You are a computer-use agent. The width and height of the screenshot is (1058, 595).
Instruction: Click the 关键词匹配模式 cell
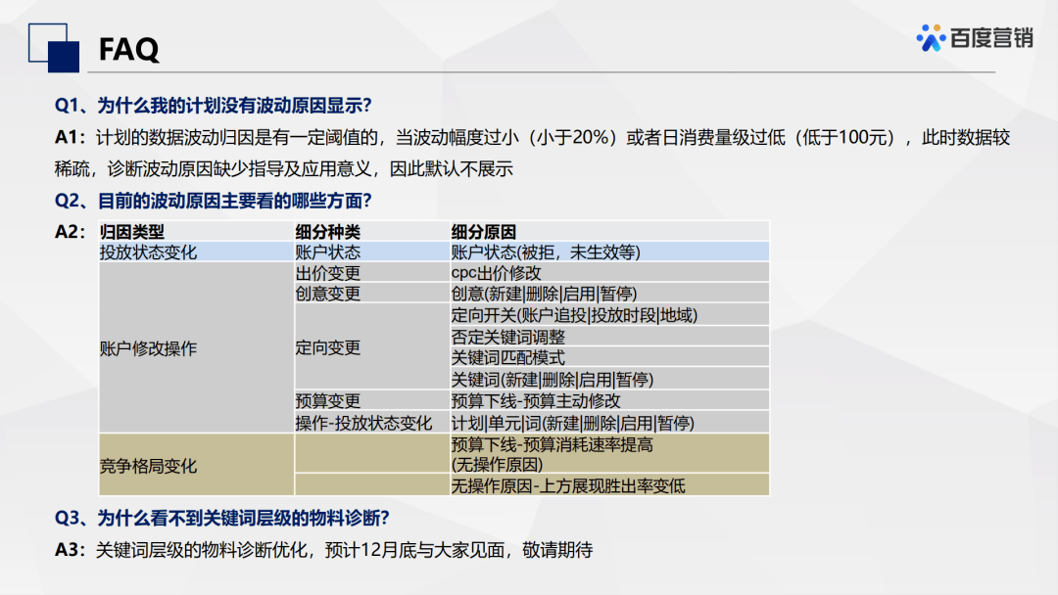click(609, 357)
